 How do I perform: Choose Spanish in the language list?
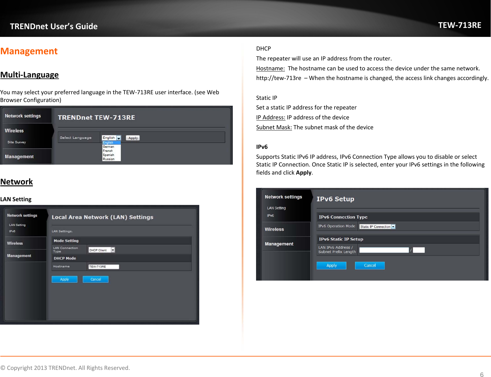[109, 155]
